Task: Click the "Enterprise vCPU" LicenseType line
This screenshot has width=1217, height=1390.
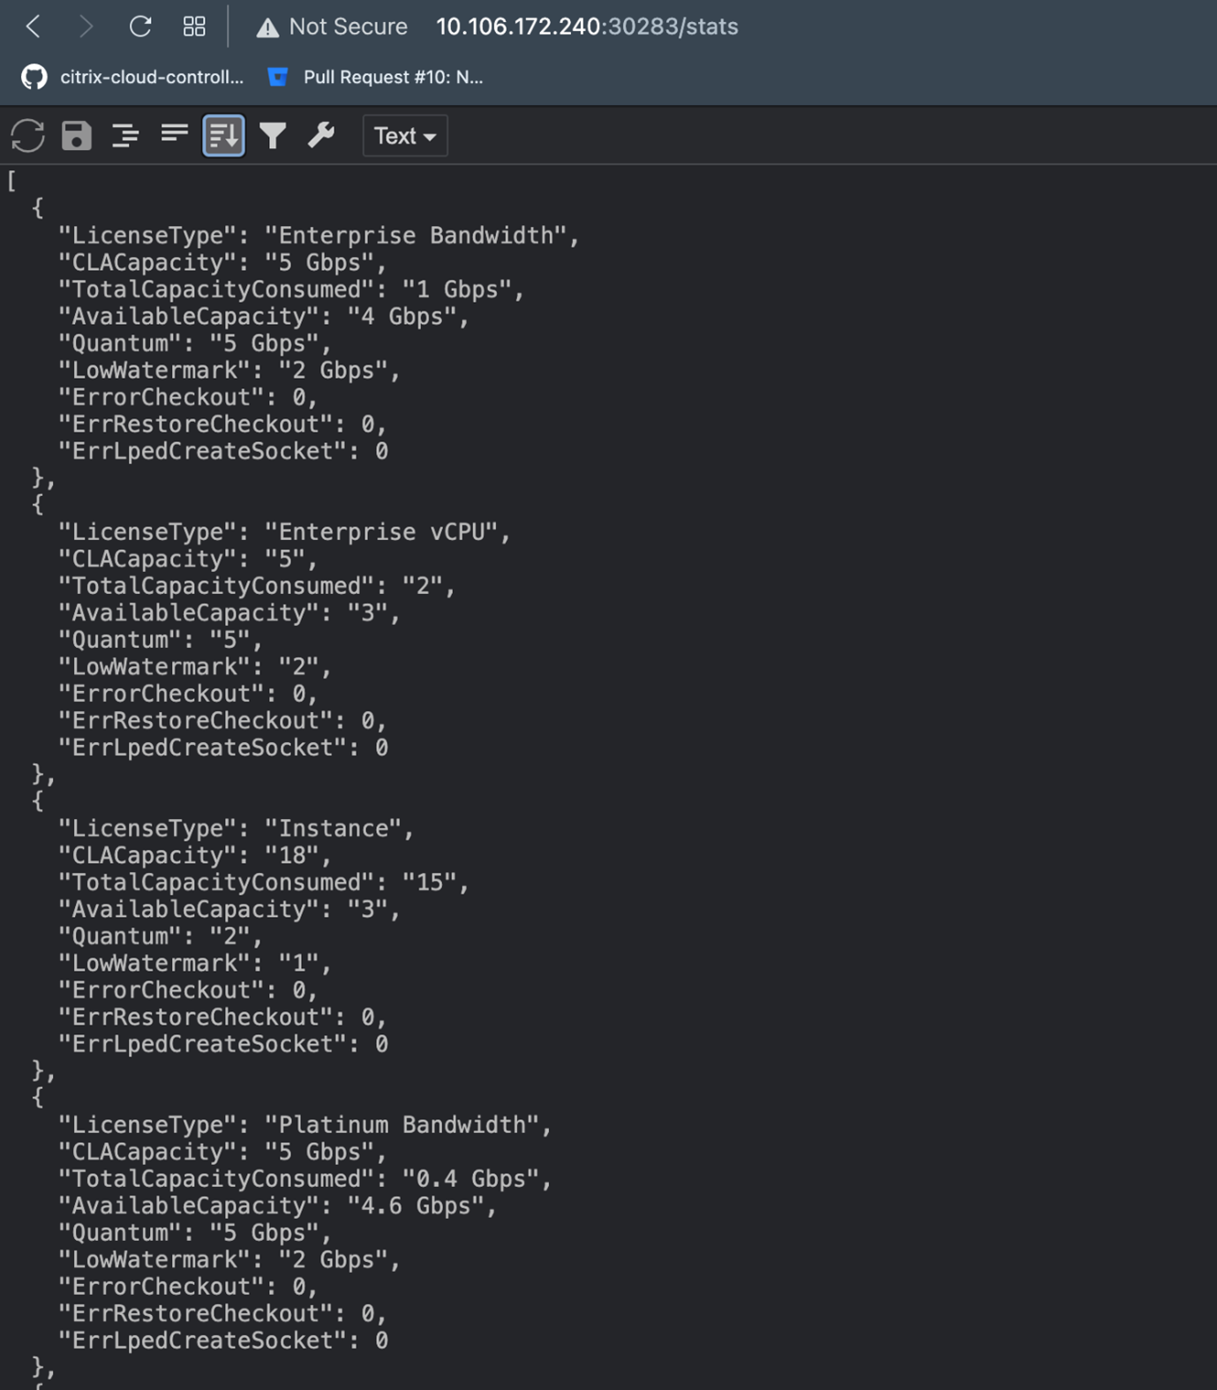Action: point(284,532)
